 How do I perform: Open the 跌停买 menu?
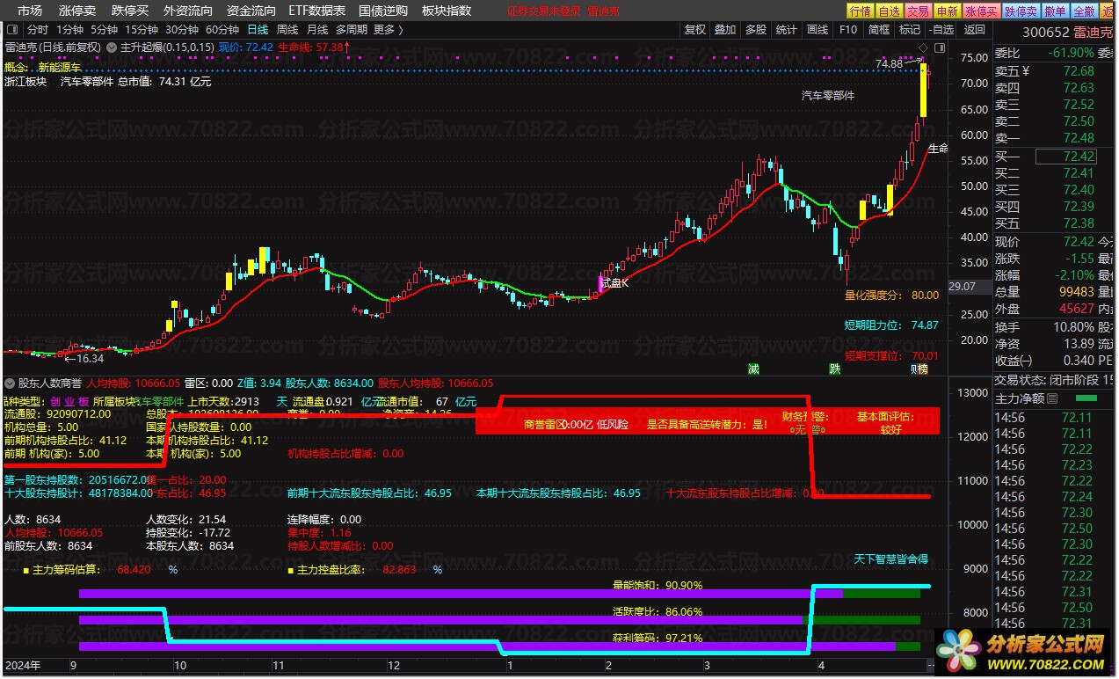tap(130, 11)
